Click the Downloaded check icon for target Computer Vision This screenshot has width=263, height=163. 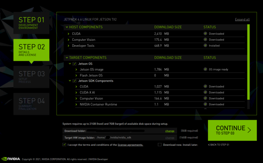pos(205,98)
